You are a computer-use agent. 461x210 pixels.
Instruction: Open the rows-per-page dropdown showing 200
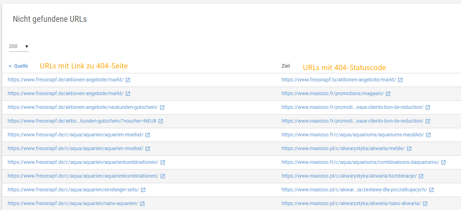[19, 47]
